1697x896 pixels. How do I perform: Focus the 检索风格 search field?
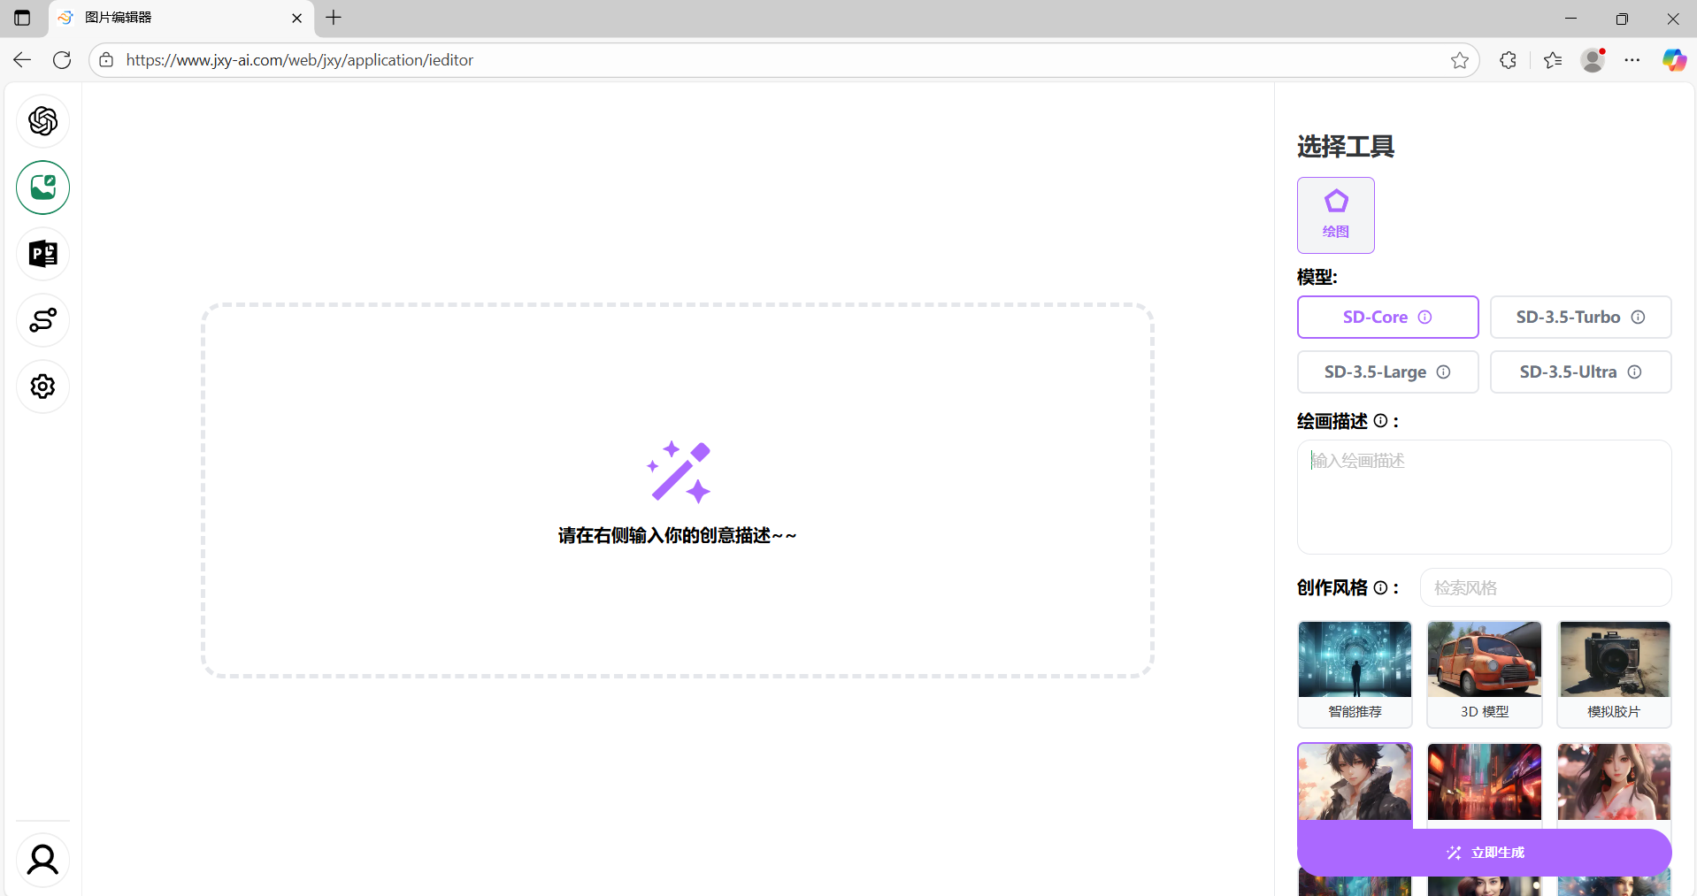1546,587
